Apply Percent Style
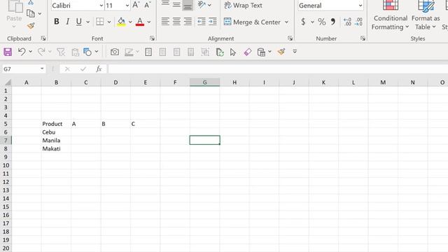The image size is (448, 252). [x=322, y=22]
